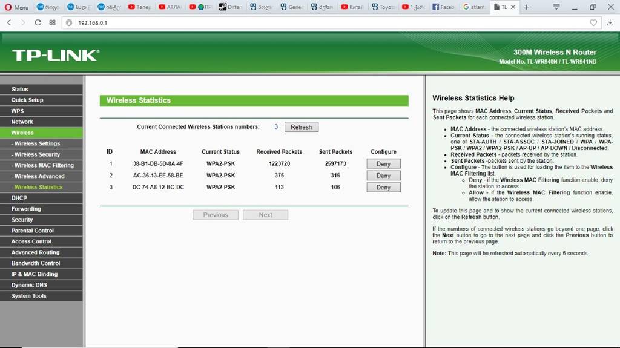
Task: Open the Forwarding menu section
Action: tap(42, 209)
